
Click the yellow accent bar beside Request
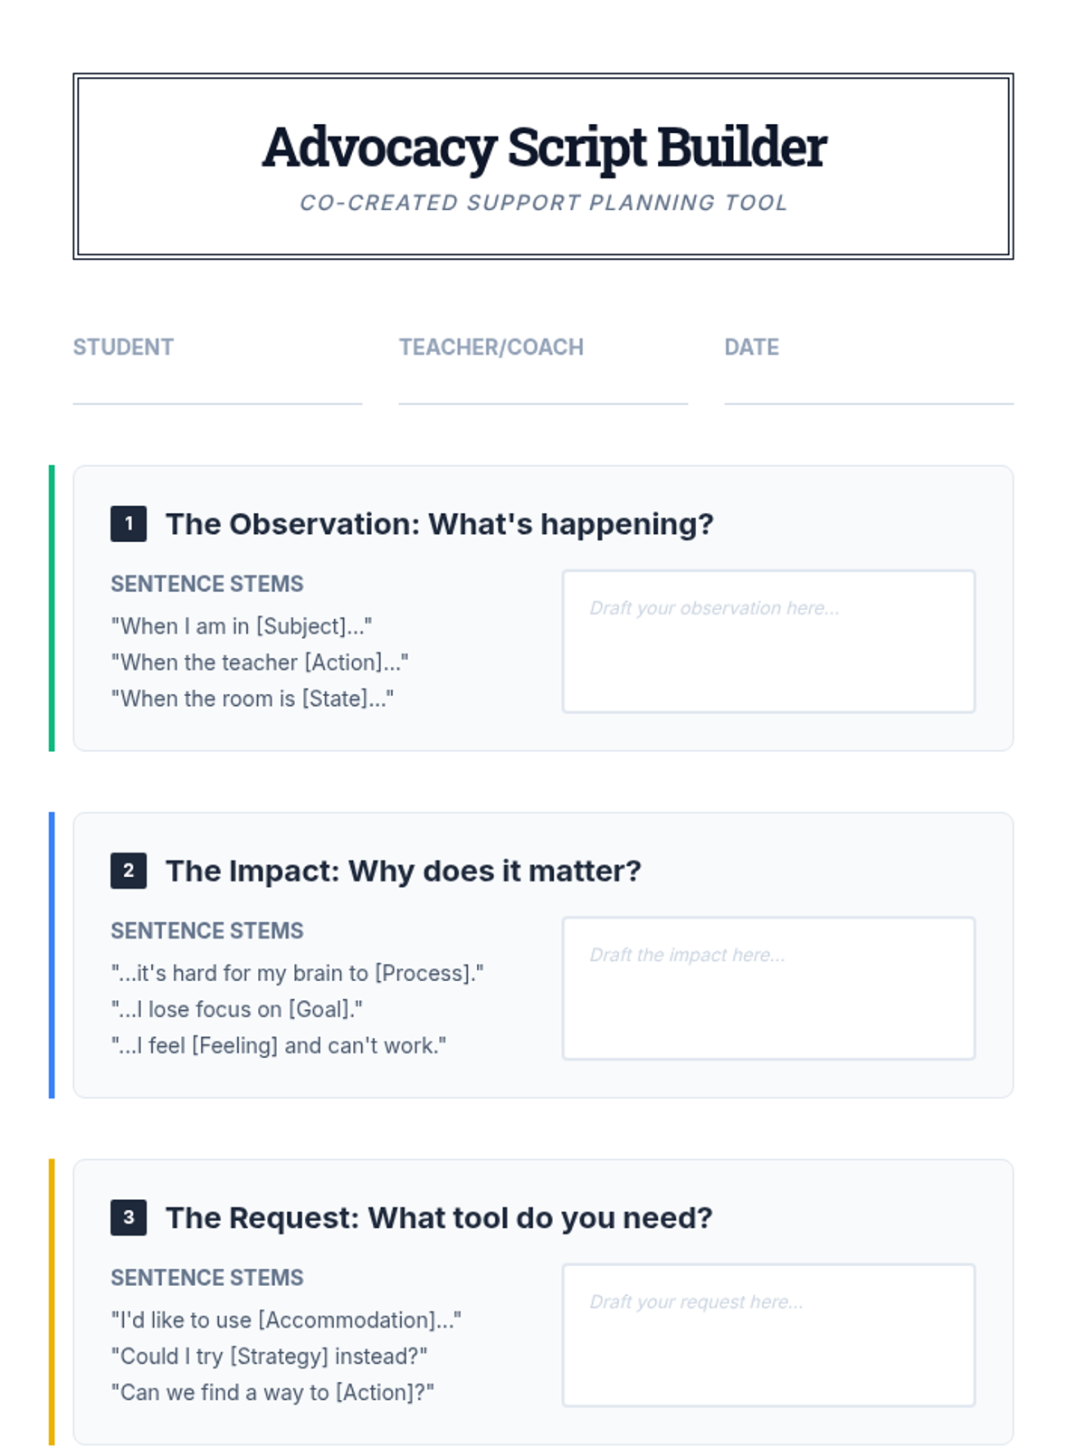pyautogui.click(x=52, y=1302)
